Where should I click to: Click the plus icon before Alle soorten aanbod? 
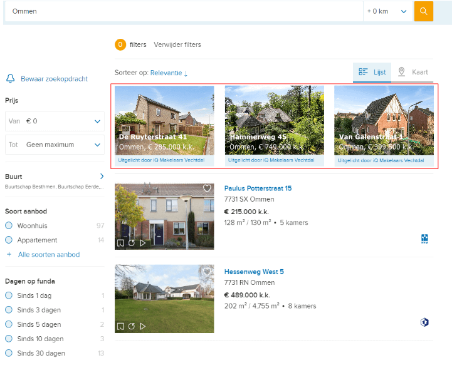(x=9, y=254)
